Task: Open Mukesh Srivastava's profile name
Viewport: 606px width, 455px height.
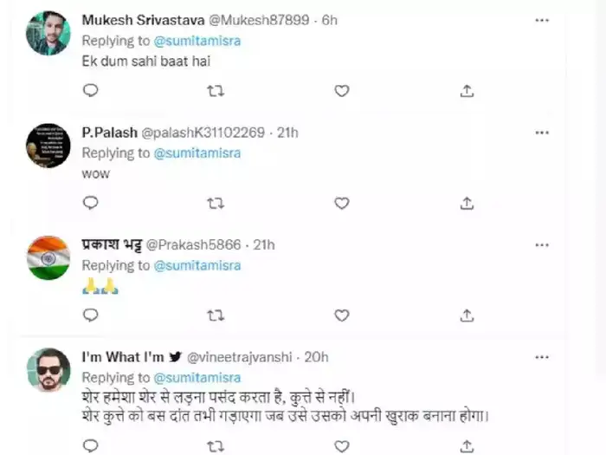Action: coord(144,19)
